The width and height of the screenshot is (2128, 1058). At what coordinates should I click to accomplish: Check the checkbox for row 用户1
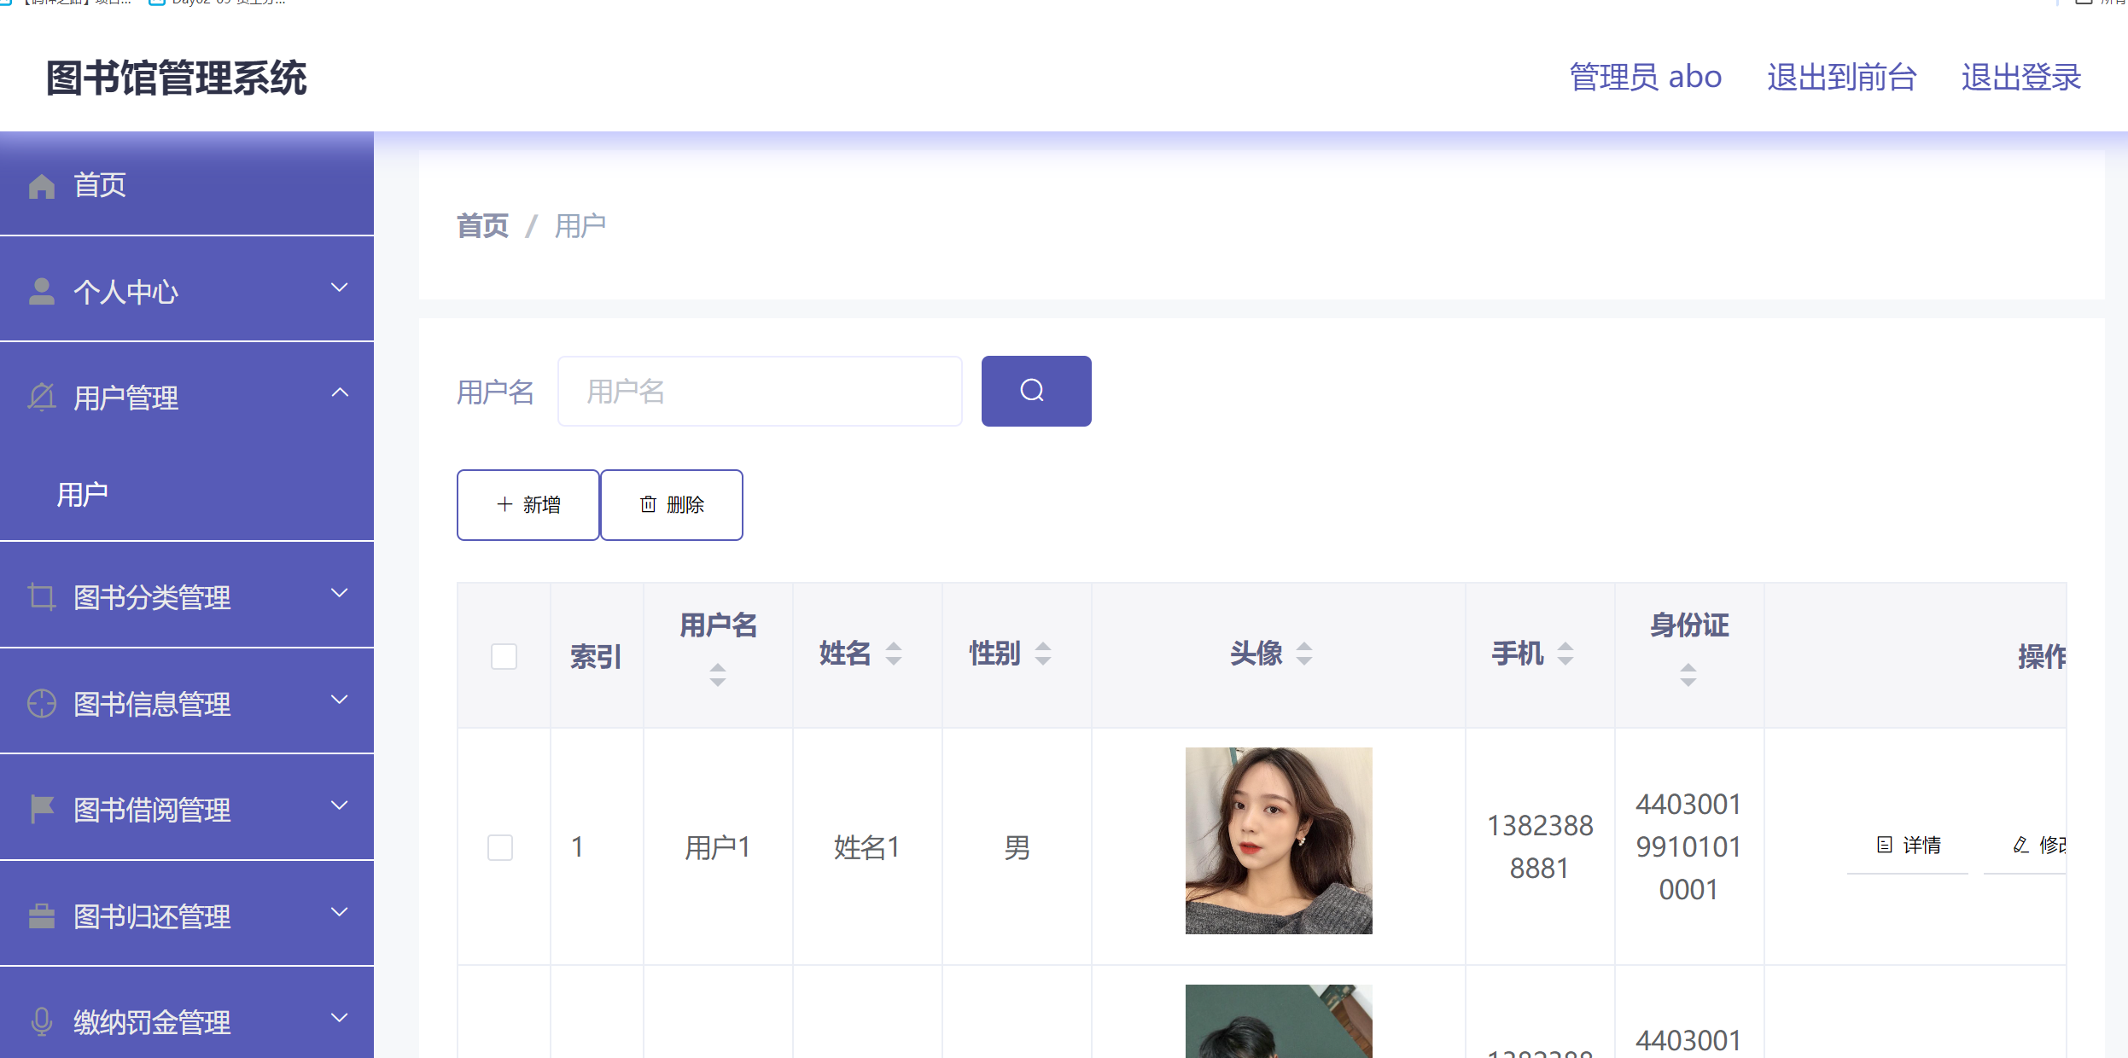pos(500,847)
